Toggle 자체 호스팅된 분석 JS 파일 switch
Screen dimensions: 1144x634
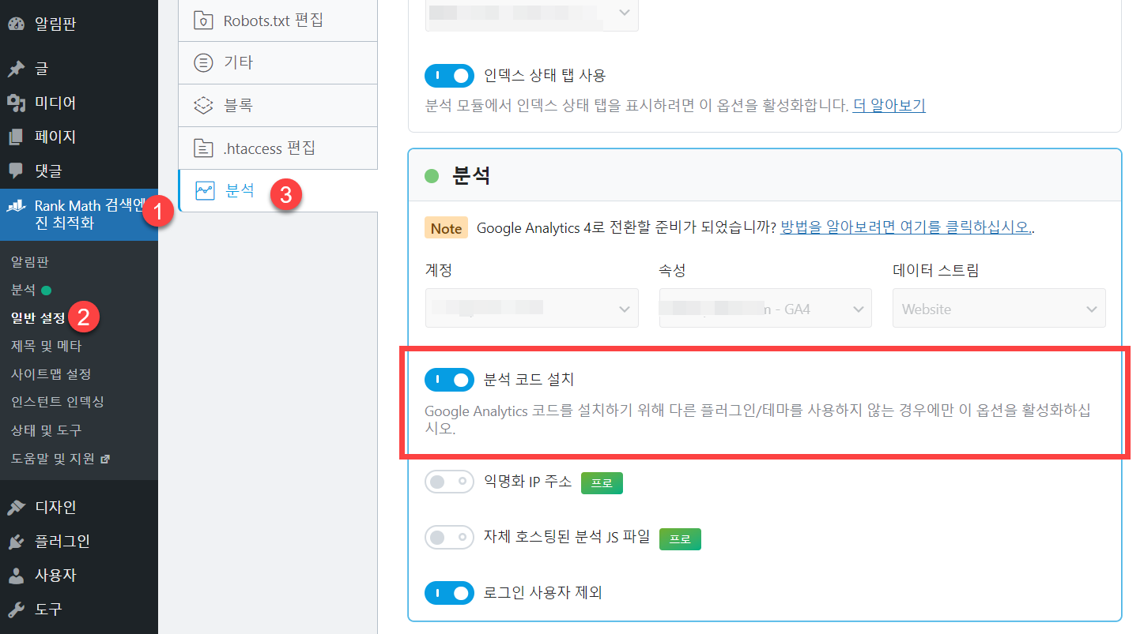click(449, 538)
